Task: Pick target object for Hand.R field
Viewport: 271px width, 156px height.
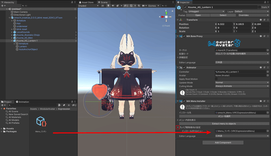Action: 268,50
